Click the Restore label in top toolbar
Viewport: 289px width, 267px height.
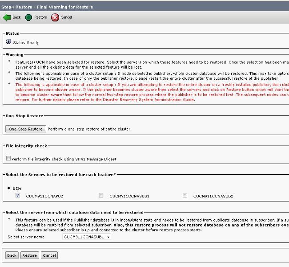(41, 17)
